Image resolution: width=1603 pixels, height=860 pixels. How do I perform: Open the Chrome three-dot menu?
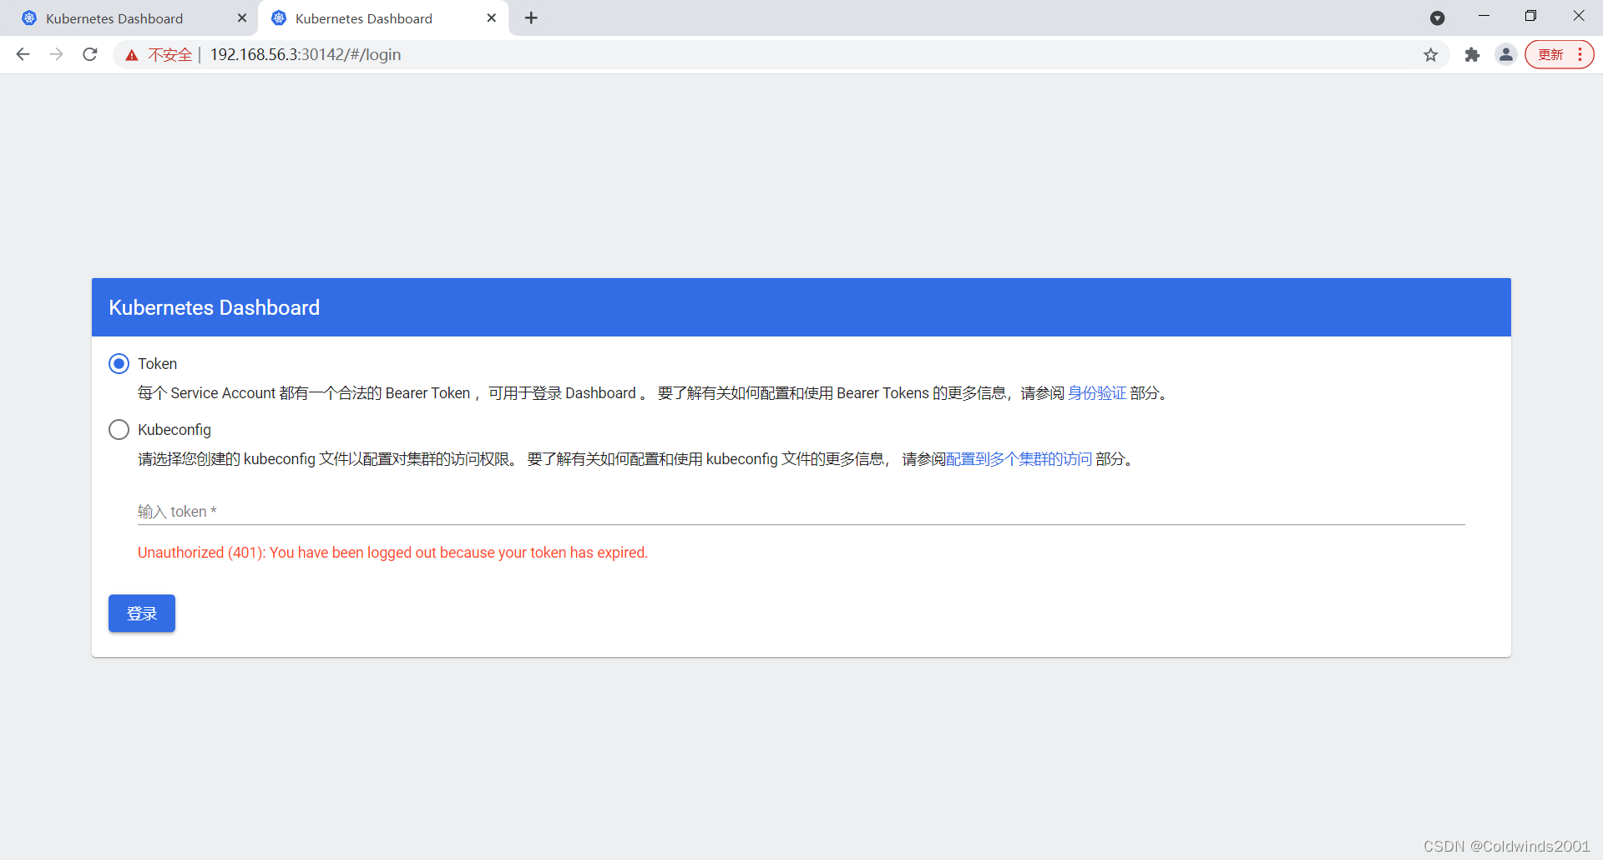point(1580,54)
